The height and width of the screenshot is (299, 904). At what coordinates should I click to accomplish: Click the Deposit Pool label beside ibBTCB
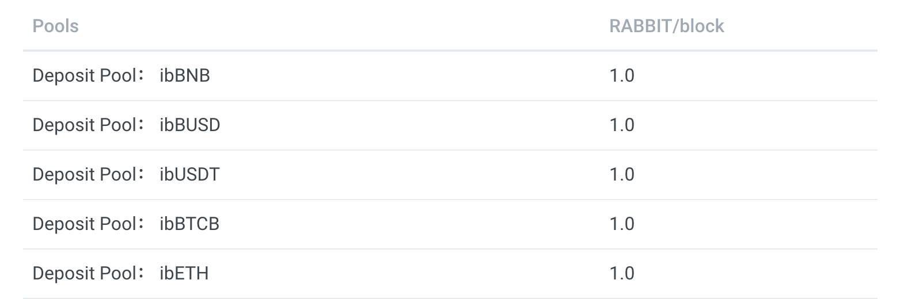(x=84, y=224)
